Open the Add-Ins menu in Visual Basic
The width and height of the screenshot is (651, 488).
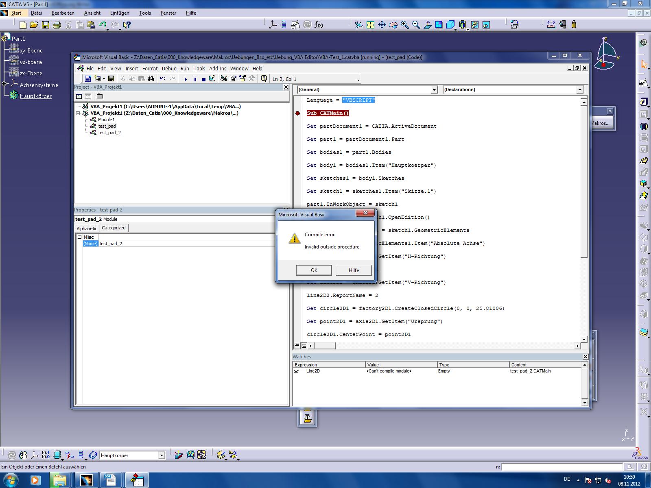(218, 69)
